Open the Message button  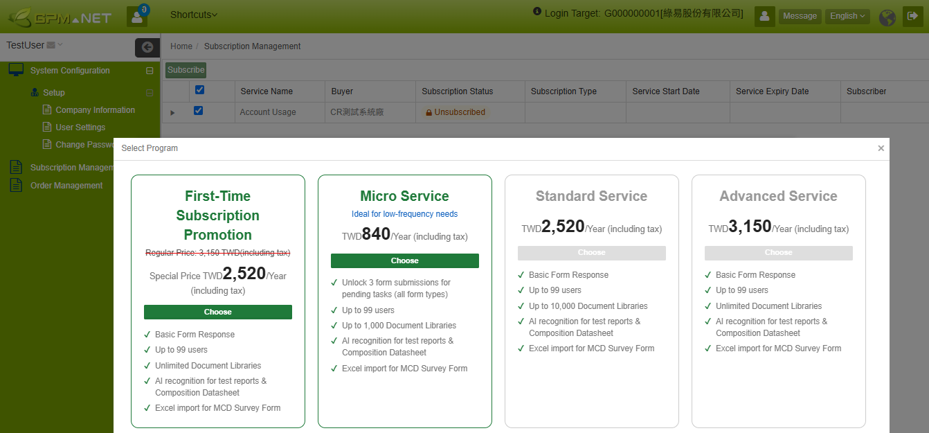[x=800, y=16]
